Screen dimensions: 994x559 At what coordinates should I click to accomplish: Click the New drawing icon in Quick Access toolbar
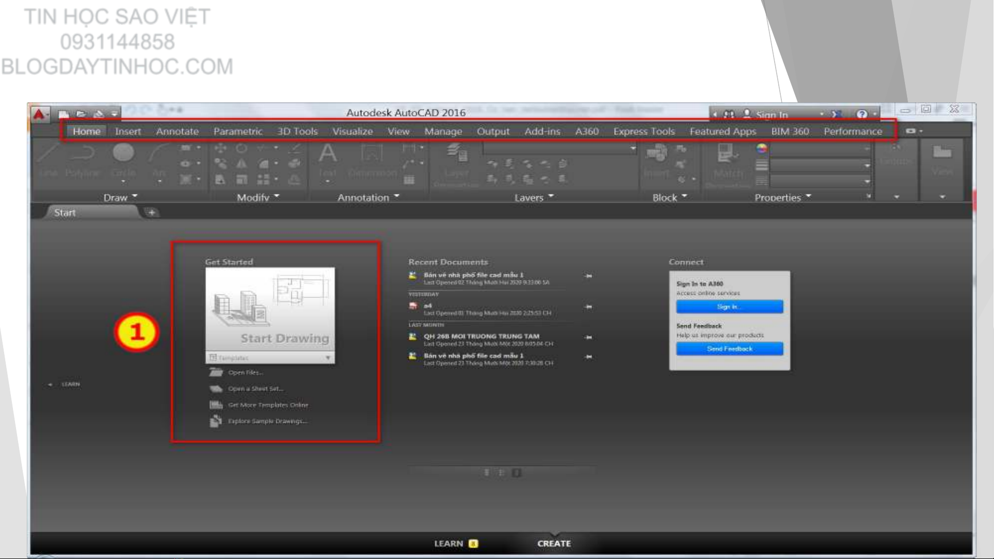coord(64,114)
